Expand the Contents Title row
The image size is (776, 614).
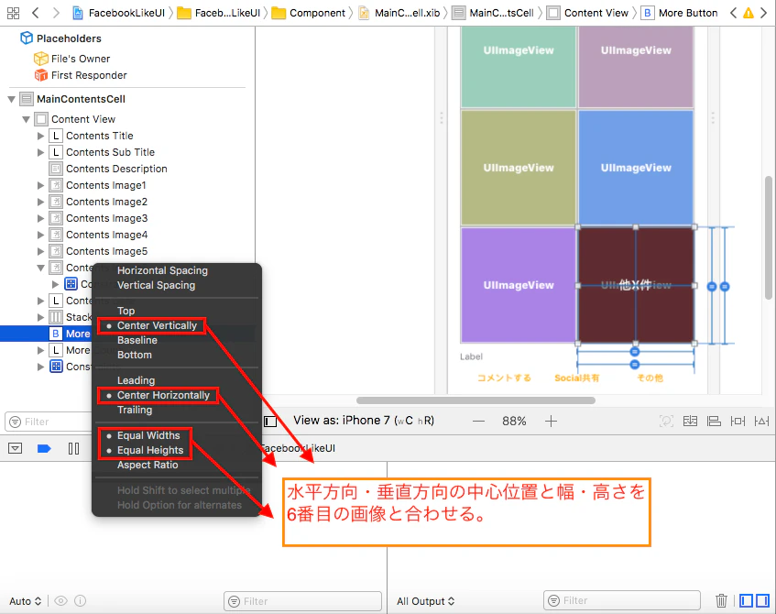tap(40, 136)
